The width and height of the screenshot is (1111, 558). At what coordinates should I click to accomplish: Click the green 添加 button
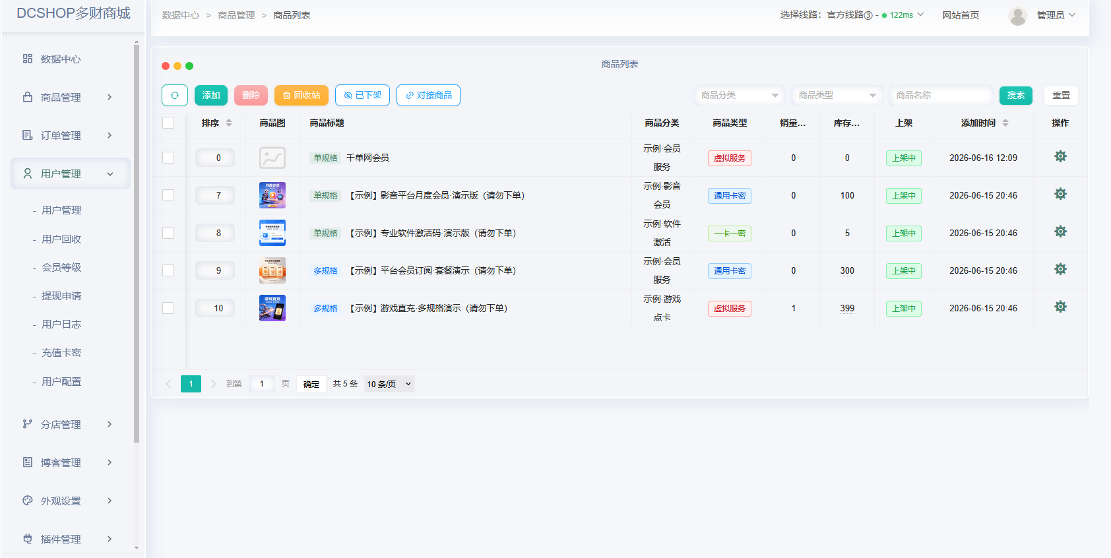[x=211, y=95]
